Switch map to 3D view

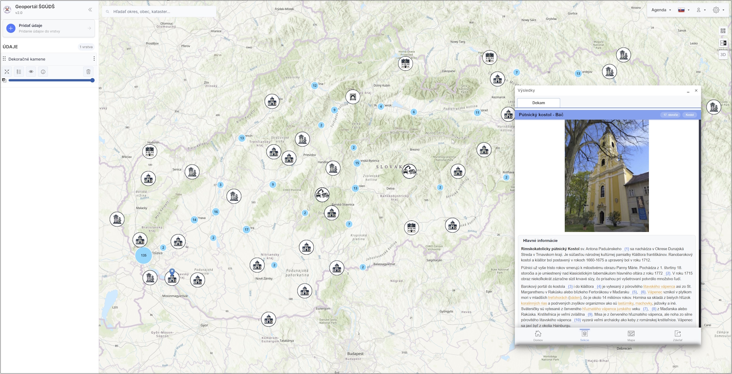(x=723, y=55)
